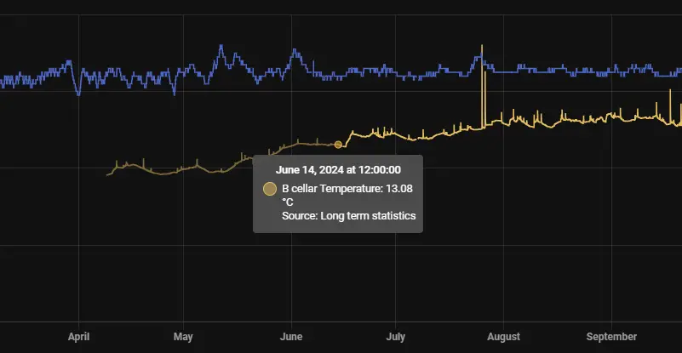Click the June label on the time axis
Screen dimensions: 682x353
pos(291,337)
